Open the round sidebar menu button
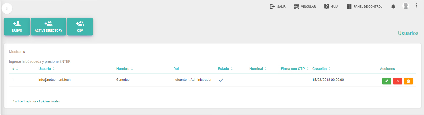Screen dimensions: 424x115 (x=7, y=8)
